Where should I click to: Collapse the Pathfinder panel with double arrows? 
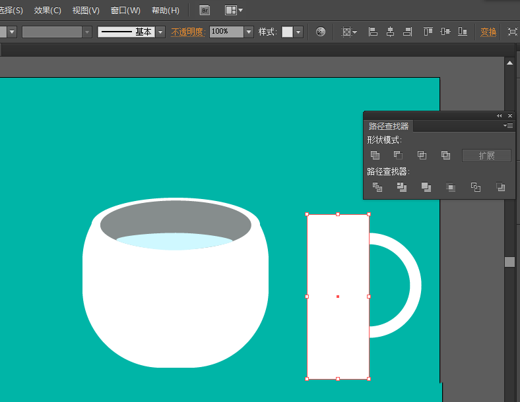coord(499,115)
